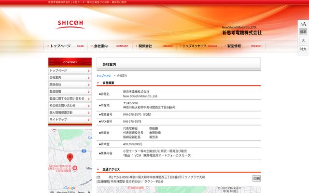Open 個人情報保護方針 sidebar item
Image resolution: width=309 pixels, height=193 pixels.
(70, 112)
